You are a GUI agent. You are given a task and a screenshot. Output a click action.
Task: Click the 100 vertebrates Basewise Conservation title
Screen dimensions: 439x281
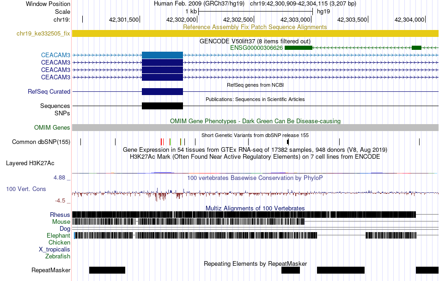point(255,178)
